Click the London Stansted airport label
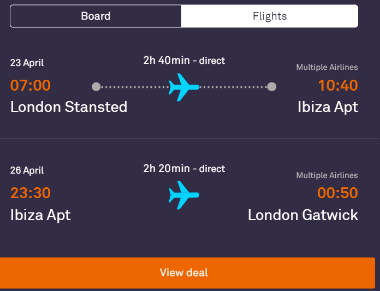Image resolution: width=380 pixels, height=291 pixels. click(69, 107)
